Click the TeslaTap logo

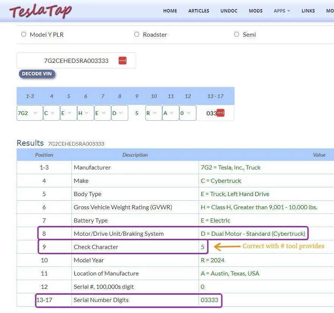tap(40, 11)
